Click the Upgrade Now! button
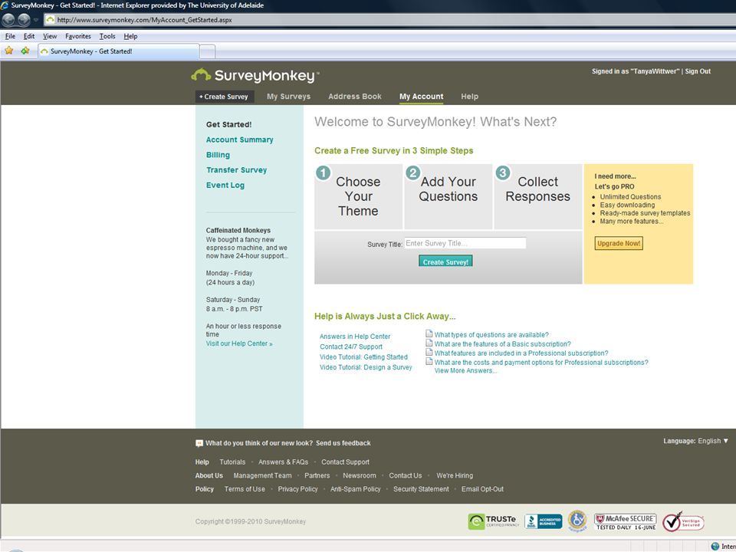 619,243
